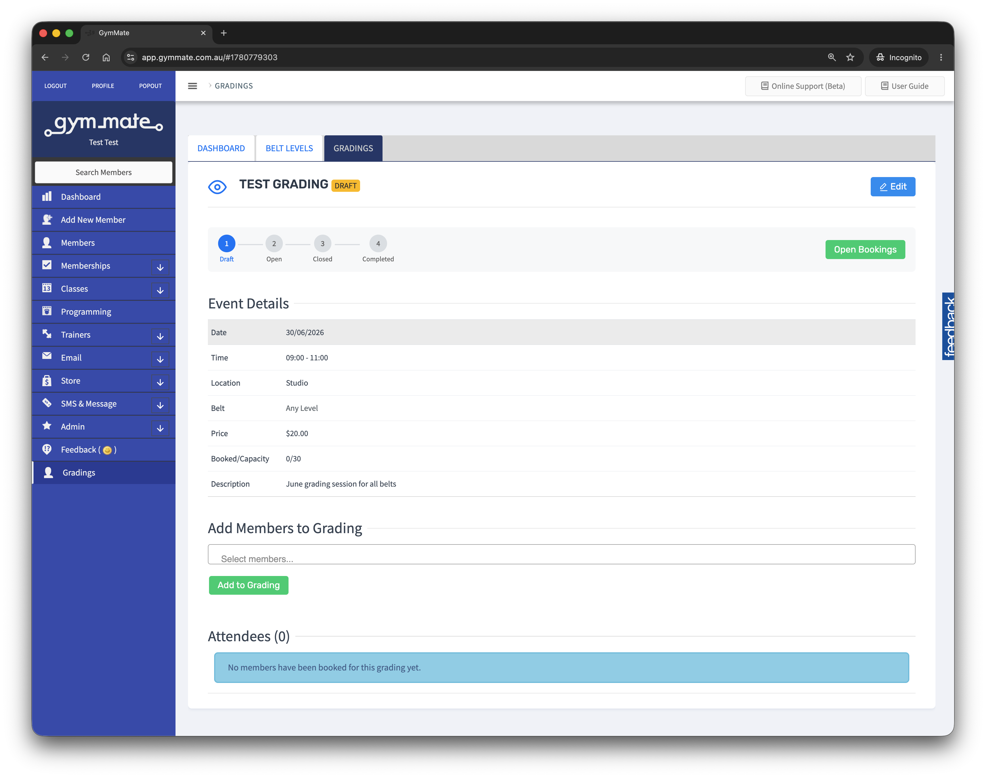
Task: Click the DRAFT status badge
Action: [x=346, y=186]
